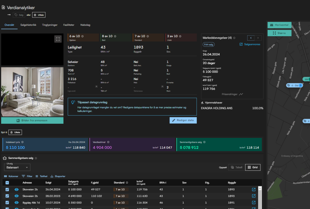Open the Salgsannonse link
The height and width of the screenshot is (209, 310).
250,44
